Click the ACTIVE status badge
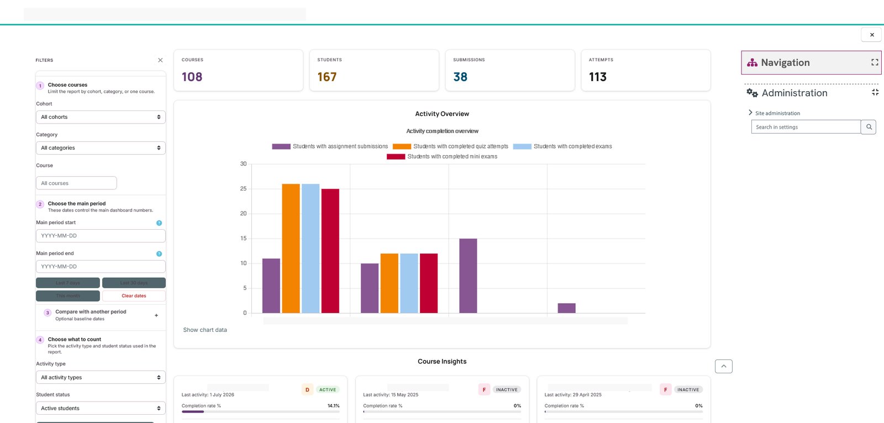Screen dimensions: 884x423 click(x=328, y=390)
